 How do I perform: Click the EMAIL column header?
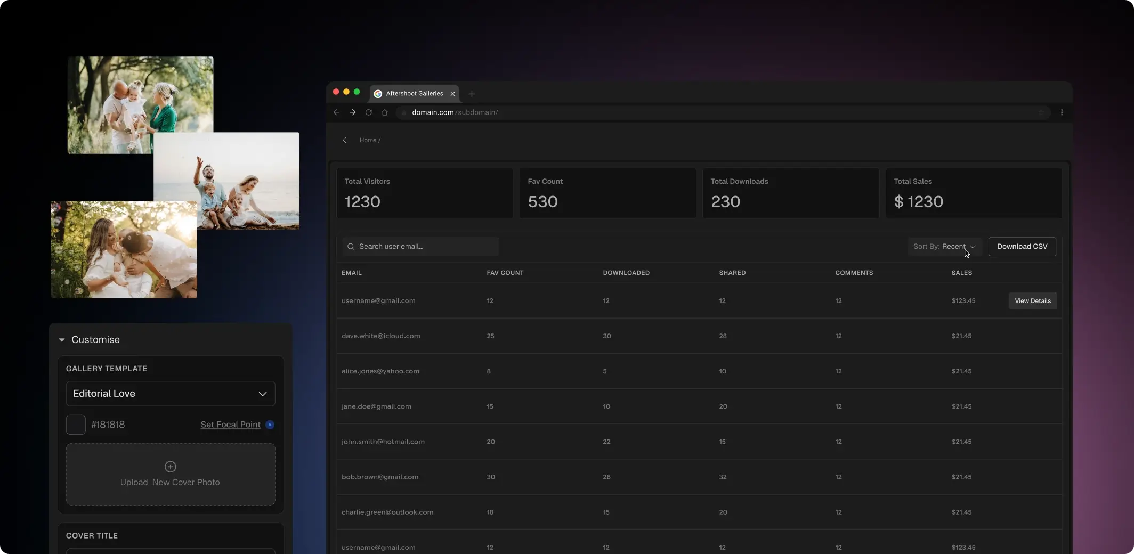pos(352,273)
